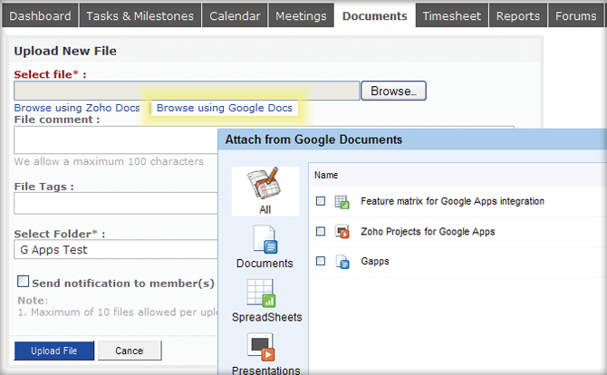This screenshot has height=375, width=607.
Task: Click presentation icon beside Zoho Projects file
Action: coord(342,232)
